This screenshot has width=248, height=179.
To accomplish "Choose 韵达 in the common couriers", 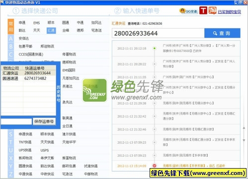I will tap(22, 30).
